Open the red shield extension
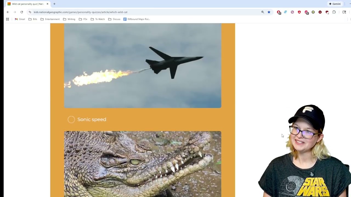Viewport: 351px width, 197px height. 299,12
